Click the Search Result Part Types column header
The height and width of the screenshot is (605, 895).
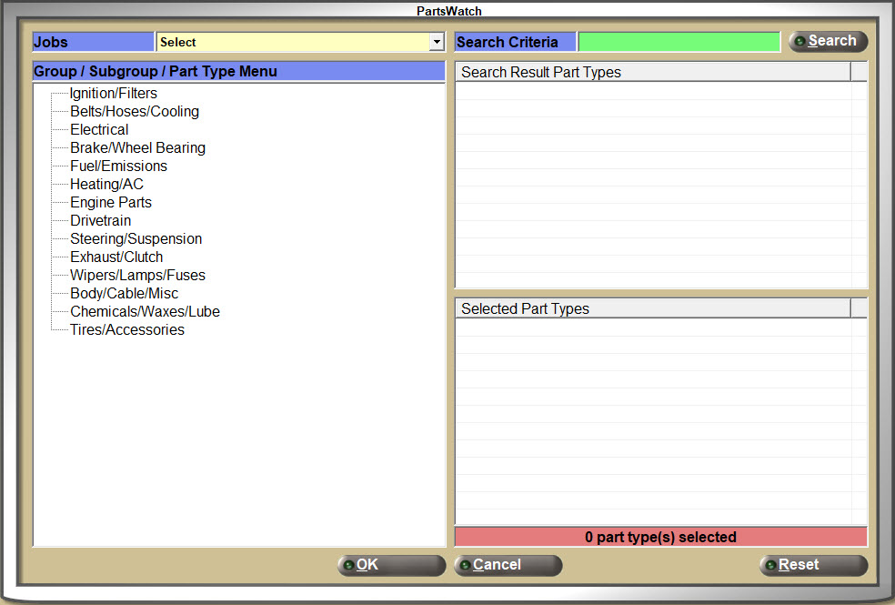(x=652, y=73)
